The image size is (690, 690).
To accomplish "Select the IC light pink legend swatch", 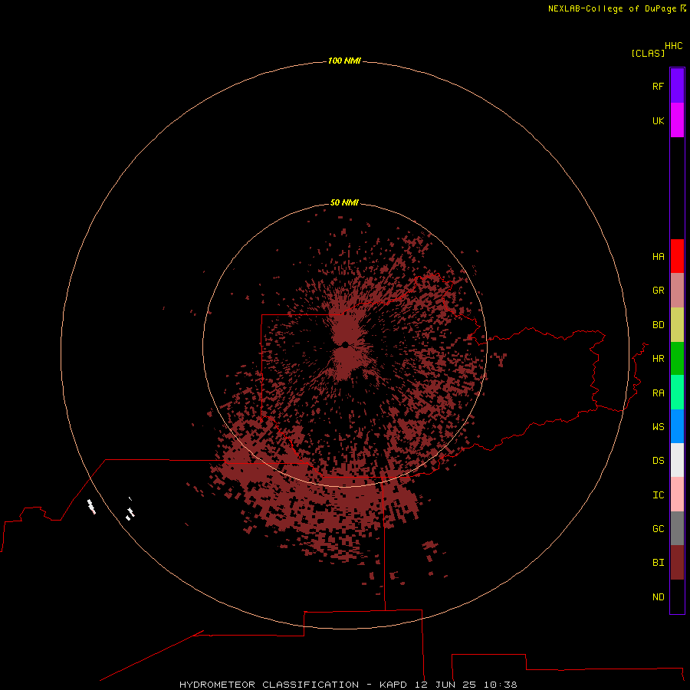I will point(677,495).
